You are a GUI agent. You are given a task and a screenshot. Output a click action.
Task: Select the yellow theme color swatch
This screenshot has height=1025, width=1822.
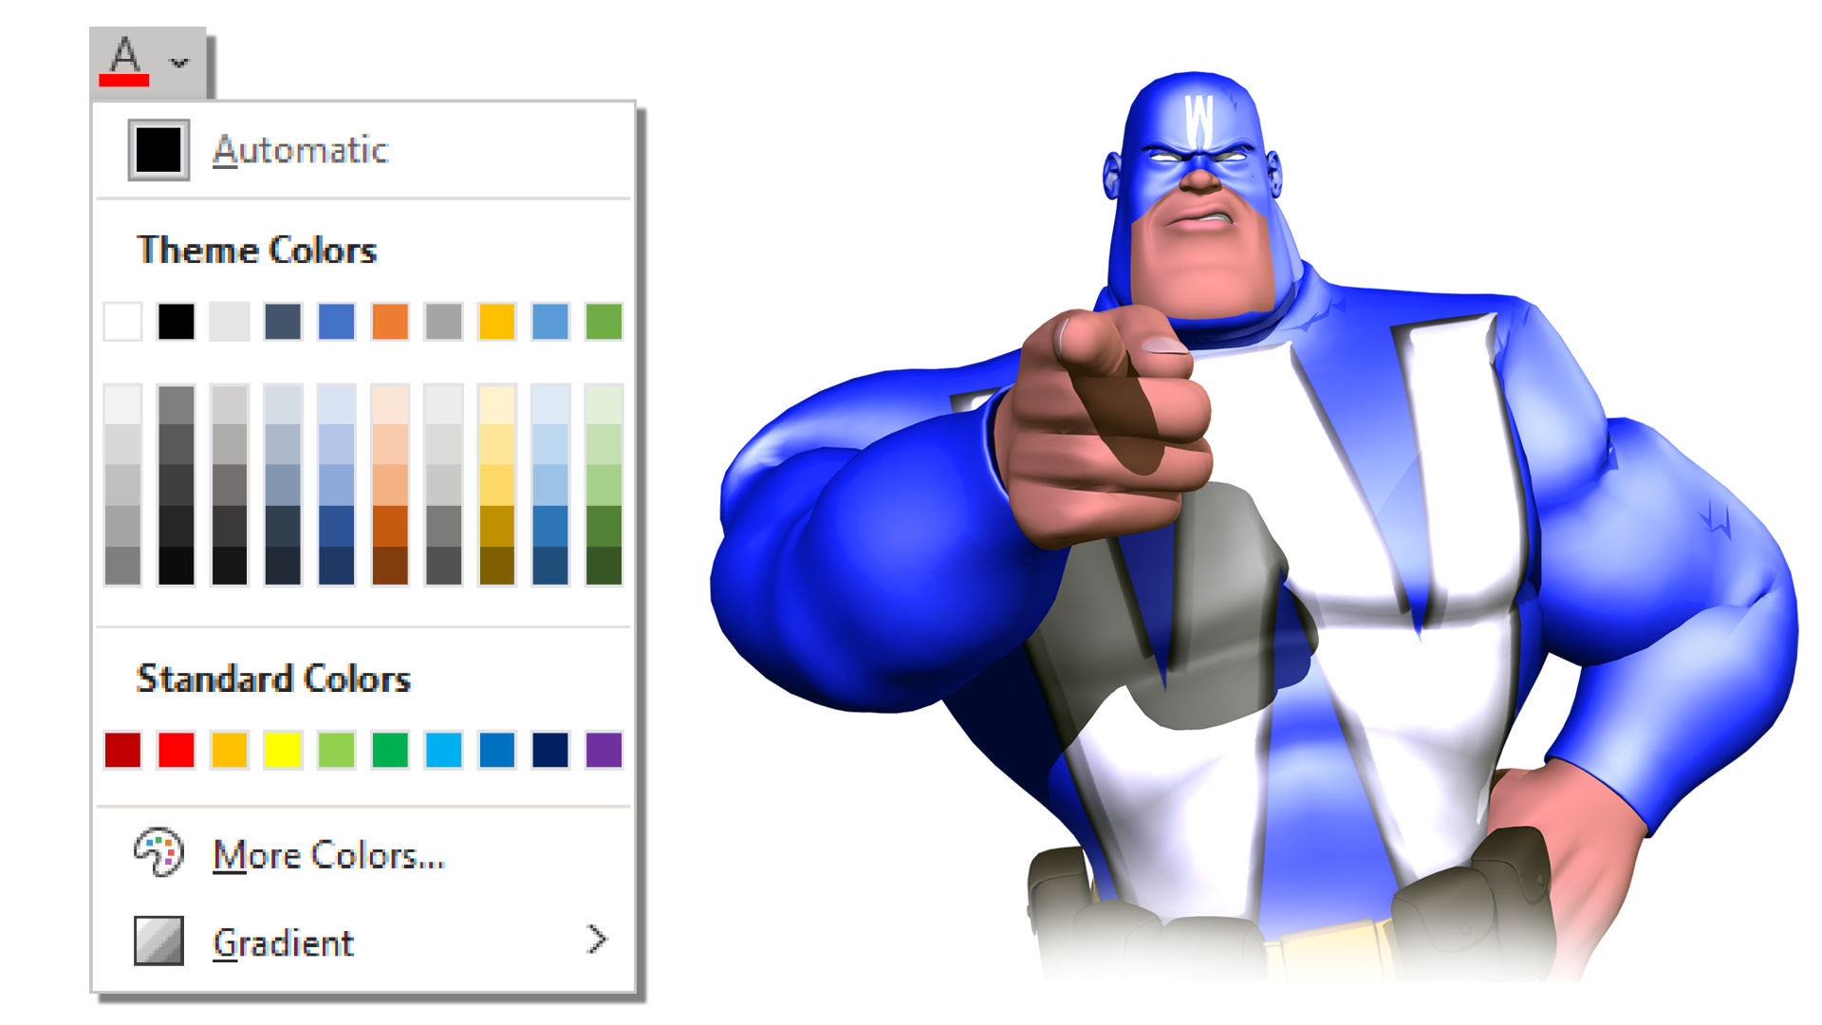pos(495,321)
